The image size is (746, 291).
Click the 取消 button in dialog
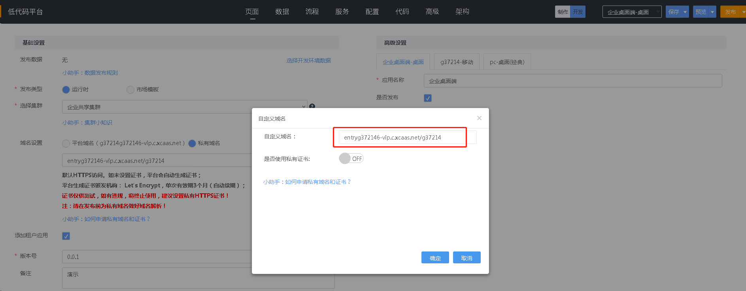click(466, 258)
